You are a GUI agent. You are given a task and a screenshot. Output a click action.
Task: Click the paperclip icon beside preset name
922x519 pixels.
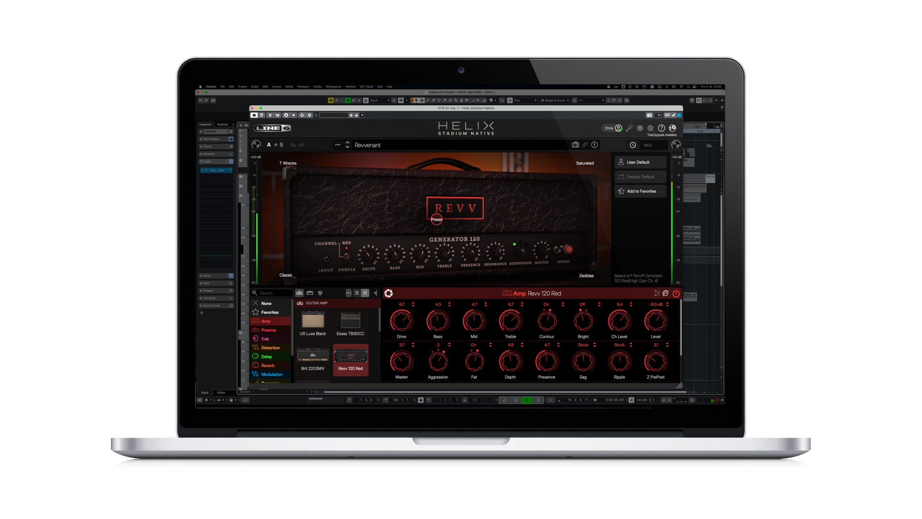tap(585, 145)
